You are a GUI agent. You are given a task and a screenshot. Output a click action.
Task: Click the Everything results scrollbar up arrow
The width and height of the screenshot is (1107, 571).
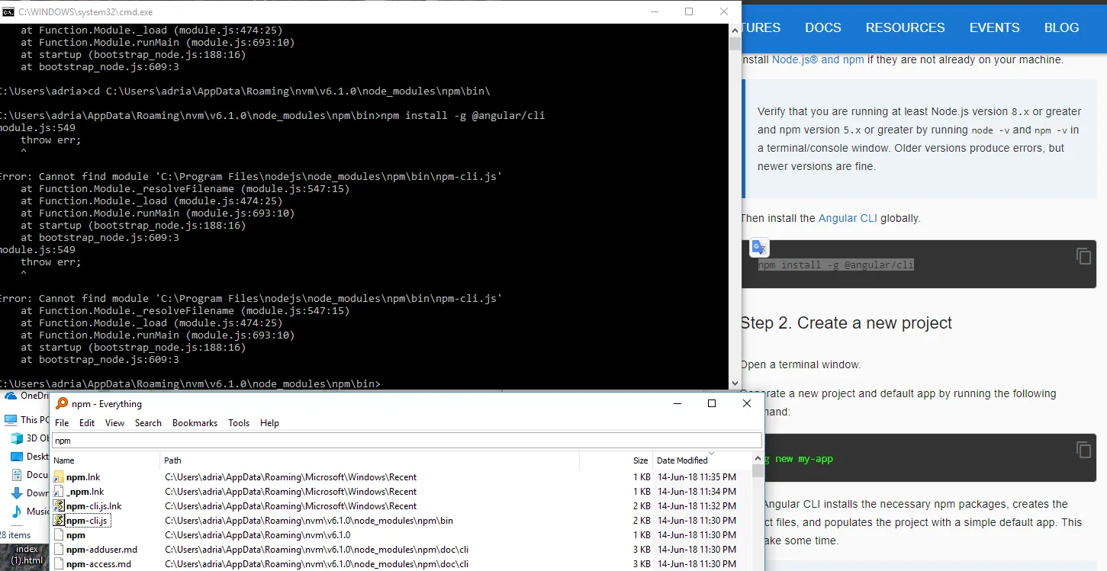(x=757, y=460)
